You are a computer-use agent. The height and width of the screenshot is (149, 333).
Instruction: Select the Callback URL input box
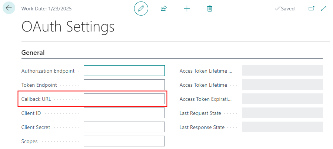124,99
